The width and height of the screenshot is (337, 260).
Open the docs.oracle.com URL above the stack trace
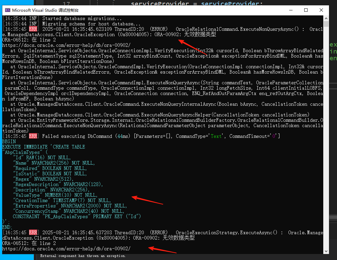[66, 45]
